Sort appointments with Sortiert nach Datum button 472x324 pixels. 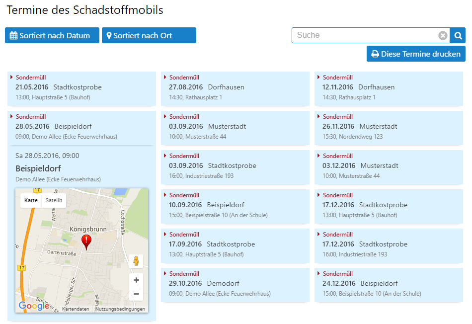coord(52,35)
